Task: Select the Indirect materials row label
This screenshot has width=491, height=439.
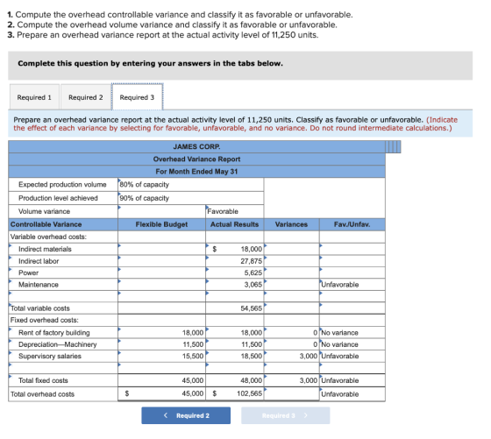Action: [63, 249]
